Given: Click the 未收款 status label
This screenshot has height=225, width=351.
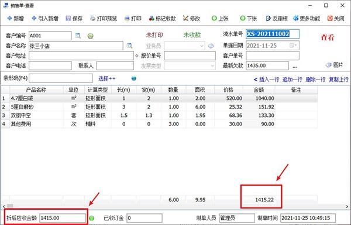Looking at the screenshot, I should click(192, 35).
